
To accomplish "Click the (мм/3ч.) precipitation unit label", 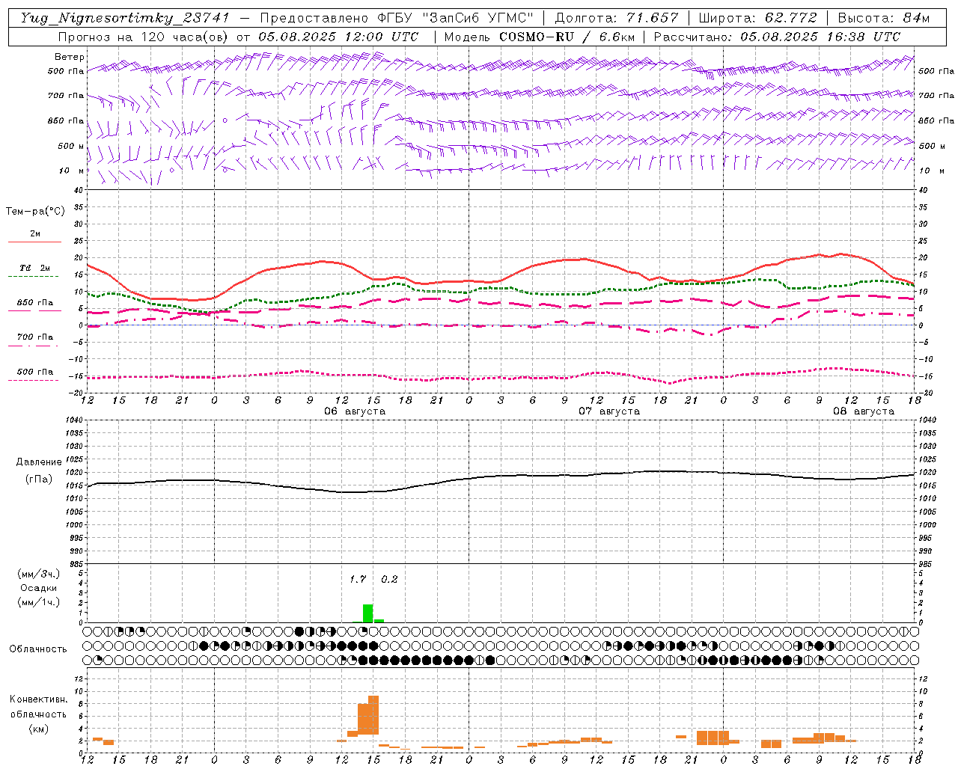I will (39, 574).
